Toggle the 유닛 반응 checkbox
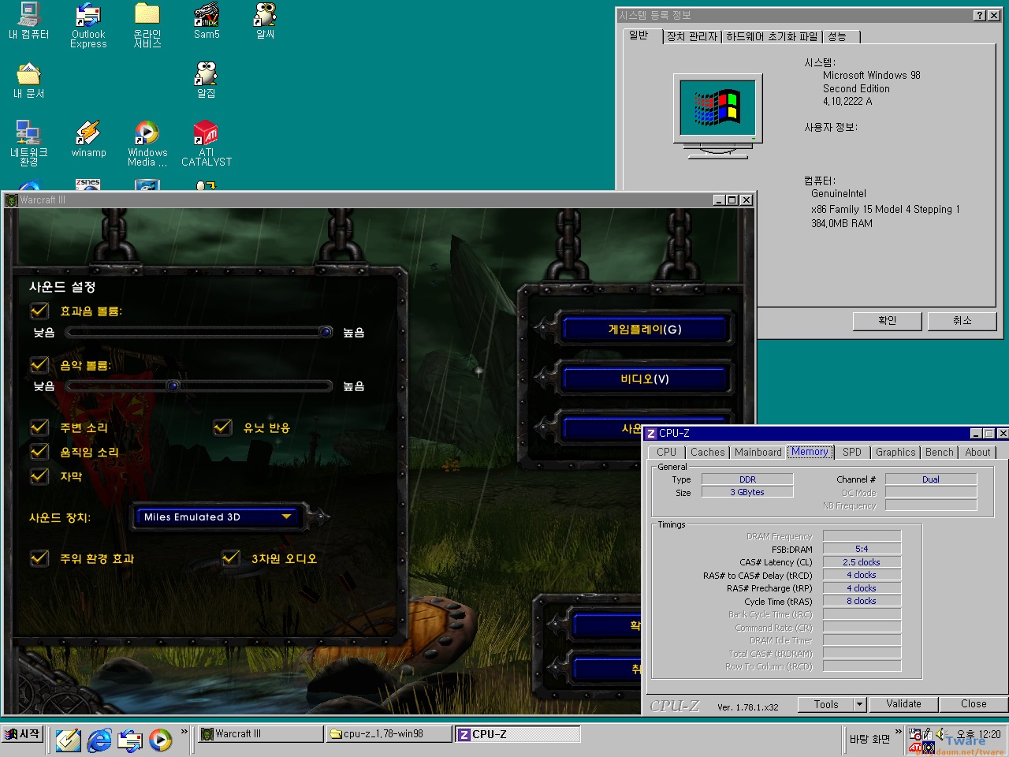 (222, 427)
